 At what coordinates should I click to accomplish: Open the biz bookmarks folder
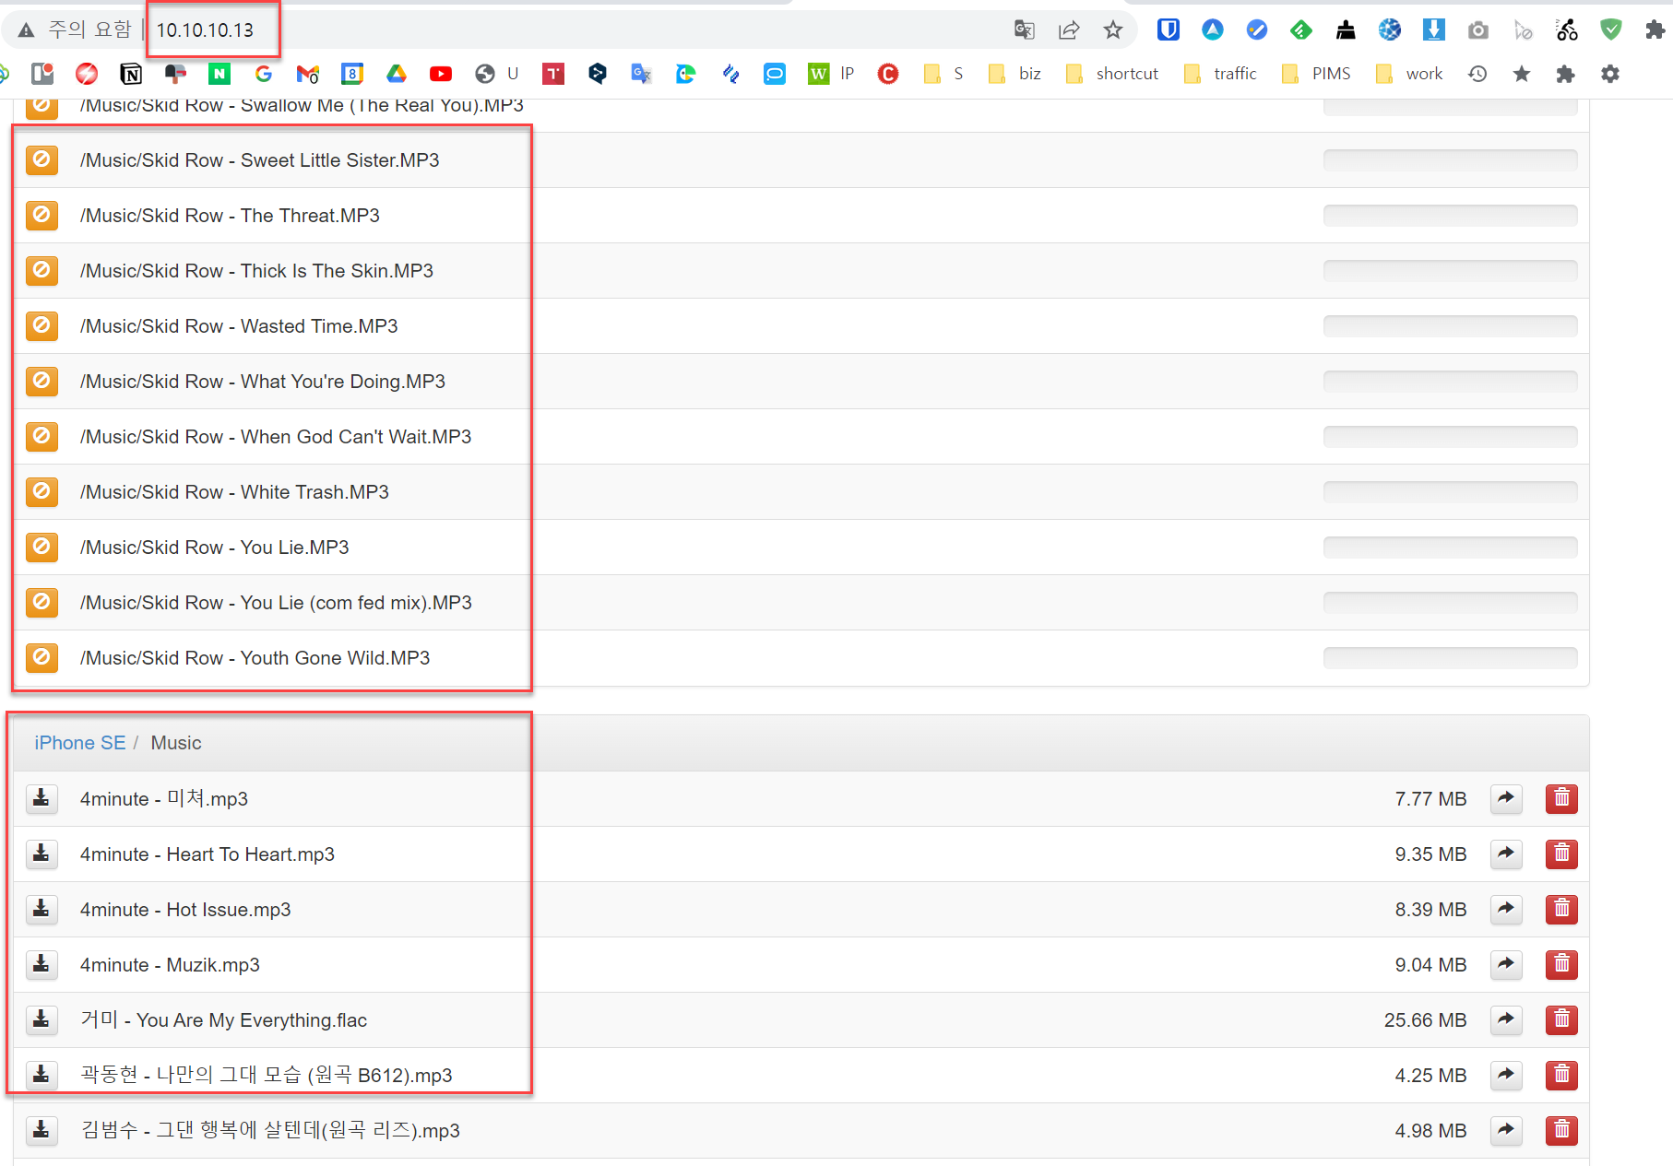pos(1014,74)
